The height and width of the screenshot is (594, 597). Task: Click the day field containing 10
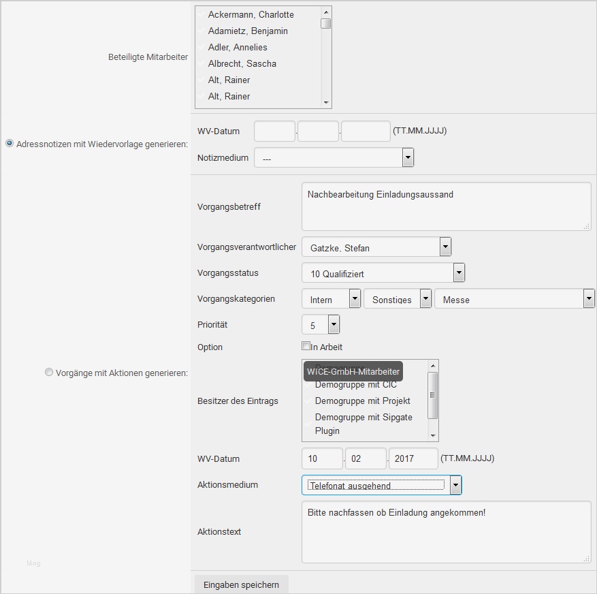322,458
